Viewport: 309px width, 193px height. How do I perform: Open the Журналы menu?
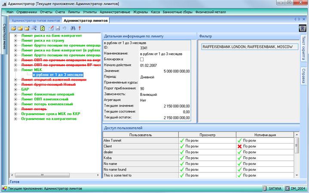coord(141,12)
